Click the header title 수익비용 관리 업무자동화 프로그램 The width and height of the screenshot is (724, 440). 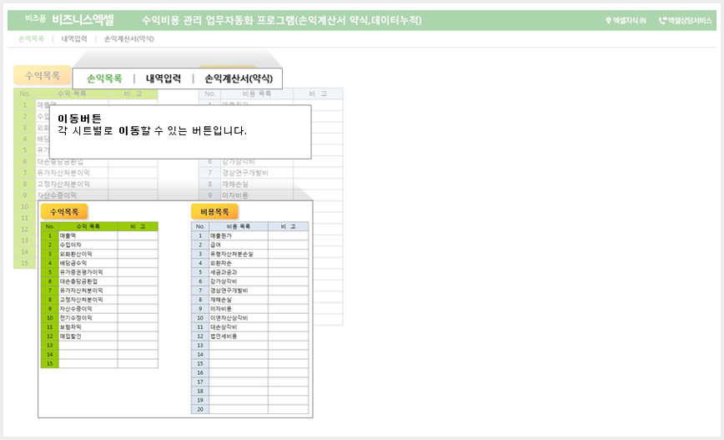(282, 20)
